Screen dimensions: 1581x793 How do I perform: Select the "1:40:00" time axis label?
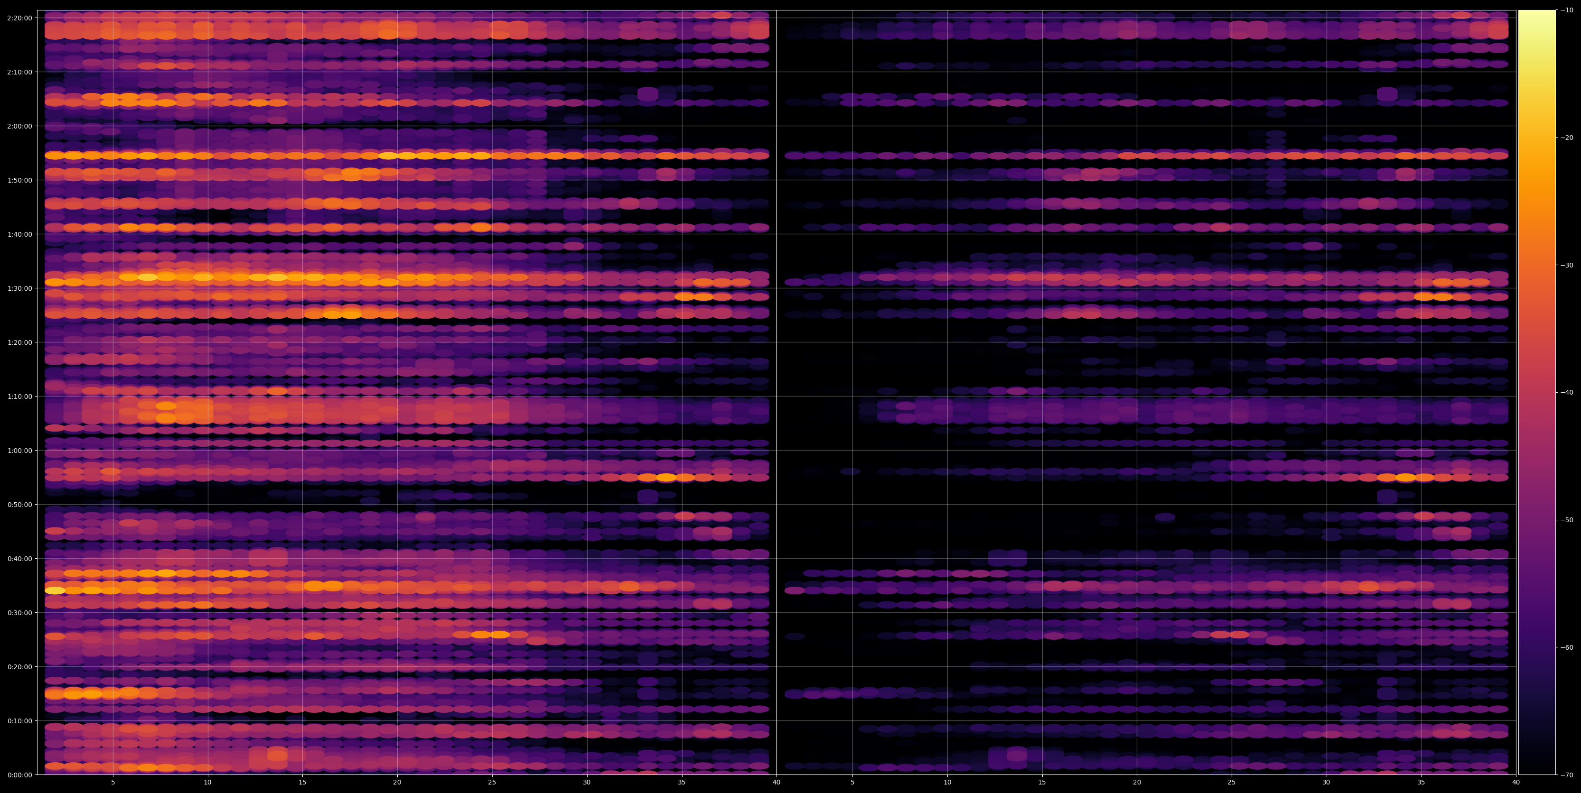point(19,234)
